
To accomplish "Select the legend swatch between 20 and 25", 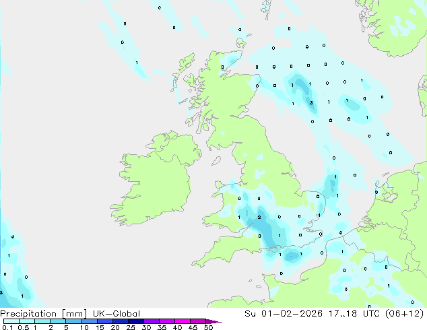I will [120, 321].
